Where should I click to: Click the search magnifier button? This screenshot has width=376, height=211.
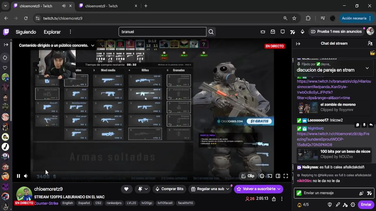[211, 32]
